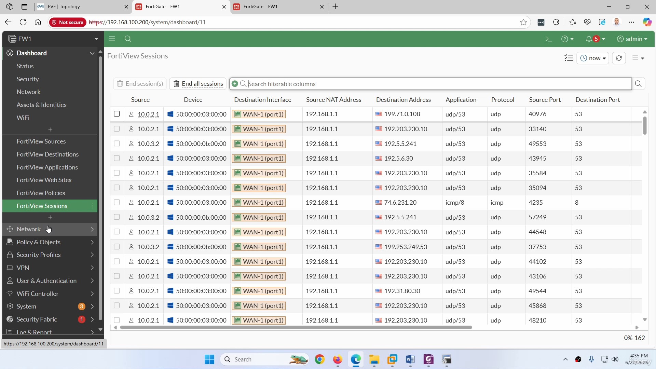
Task: Expand User & Authentication menu
Action: [50, 281]
